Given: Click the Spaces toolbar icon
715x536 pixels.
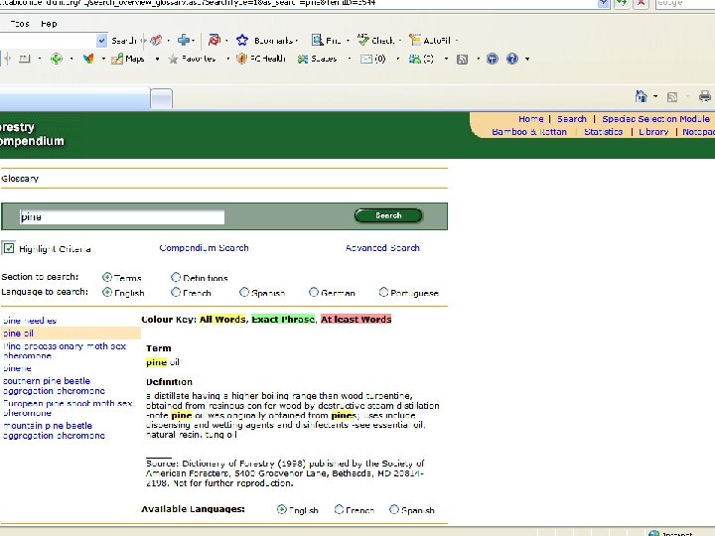Looking at the screenshot, I should [303, 59].
